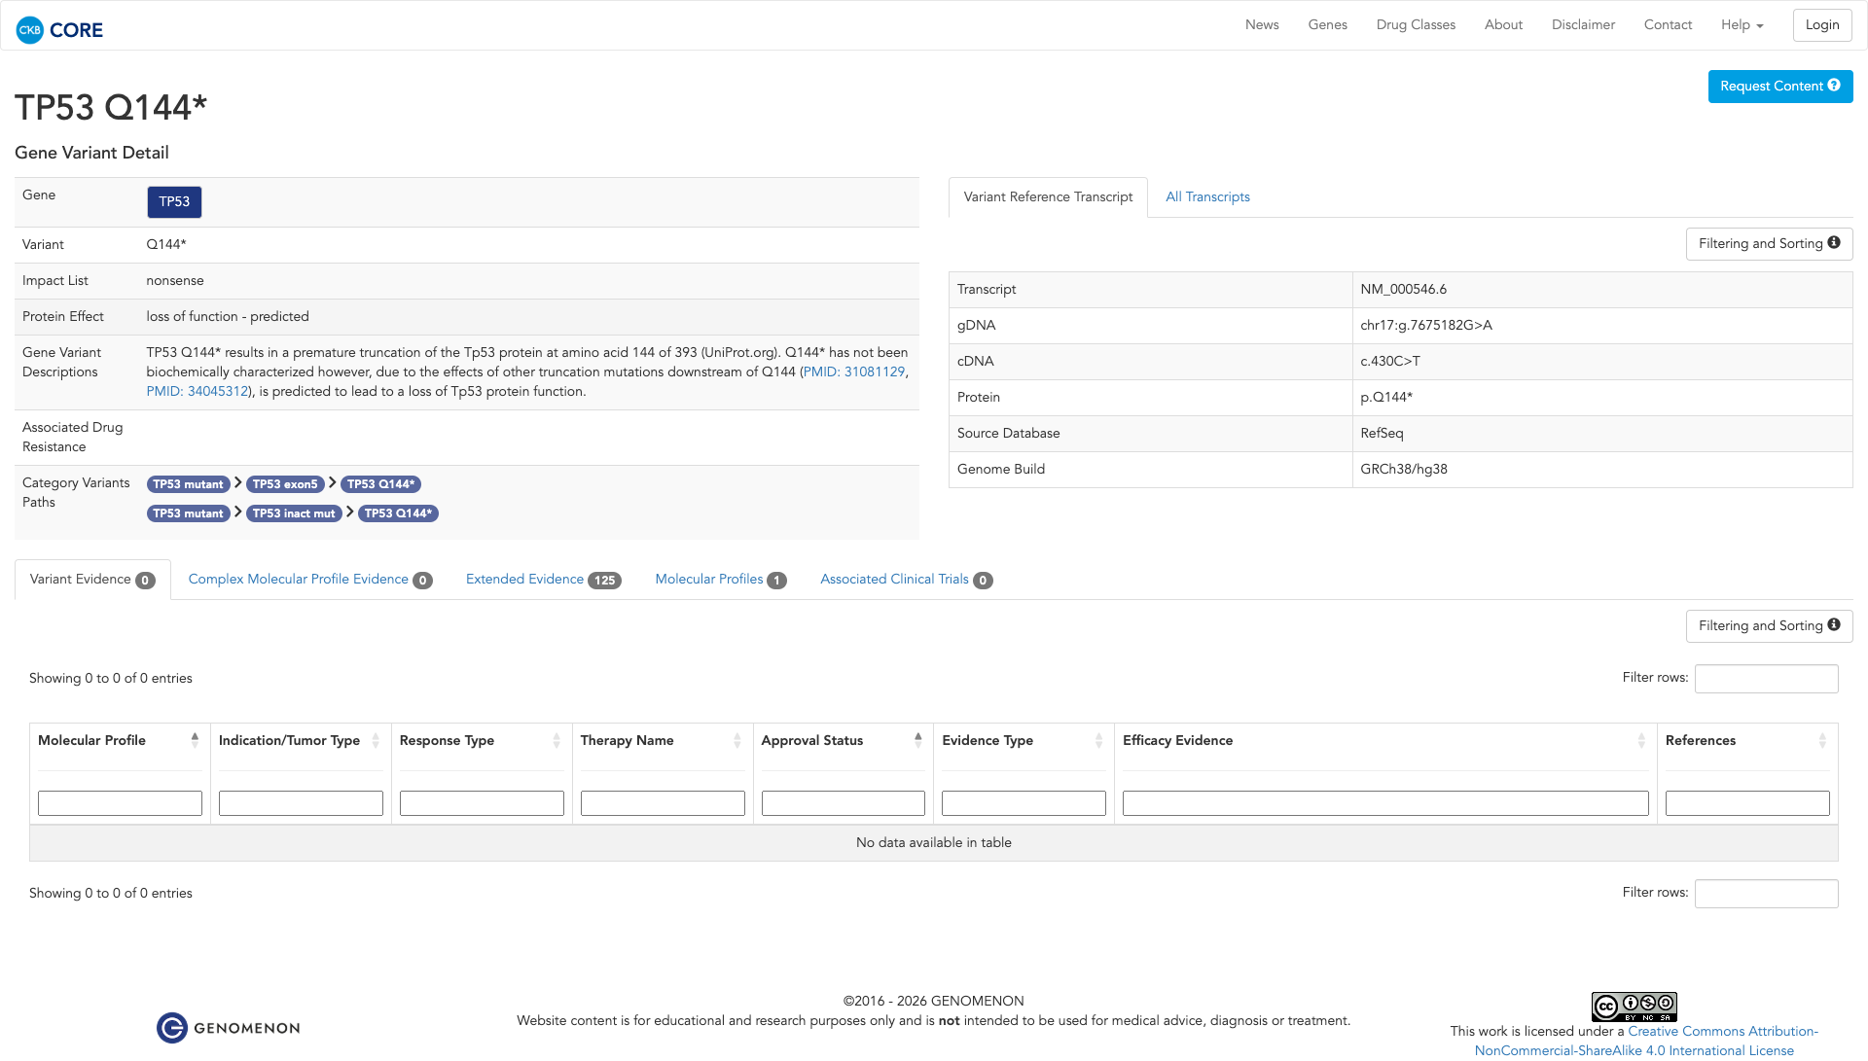Image resolution: width=1868 pixels, height=1061 pixels.
Task: Open the Help dropdown menu
Action: [1742, 25]
